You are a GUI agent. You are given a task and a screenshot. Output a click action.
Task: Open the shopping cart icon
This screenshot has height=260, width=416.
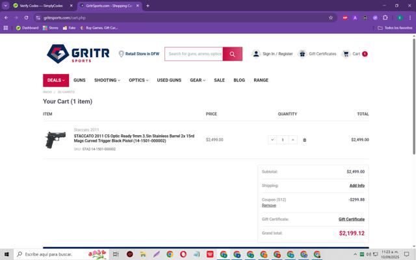[x=346, y=53]
